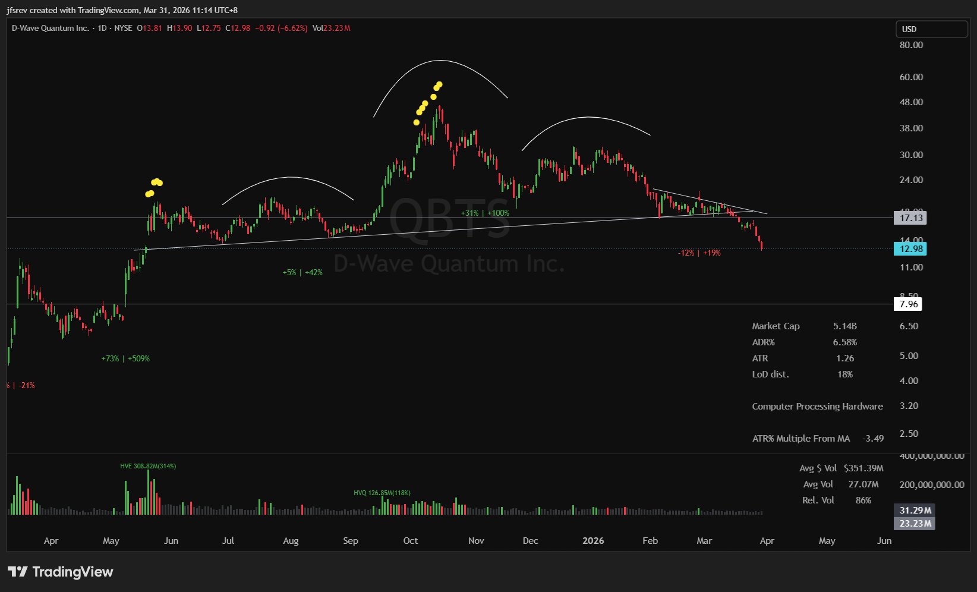
Task: Open the USD currency selector
Action: click(931, 29)
